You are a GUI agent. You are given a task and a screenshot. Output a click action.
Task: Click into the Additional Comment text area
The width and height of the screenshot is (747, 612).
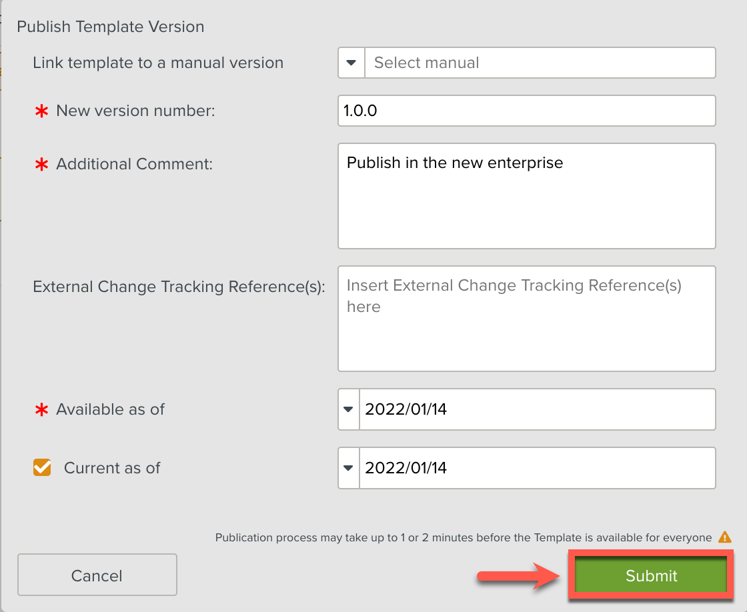[x=526, y=196]
